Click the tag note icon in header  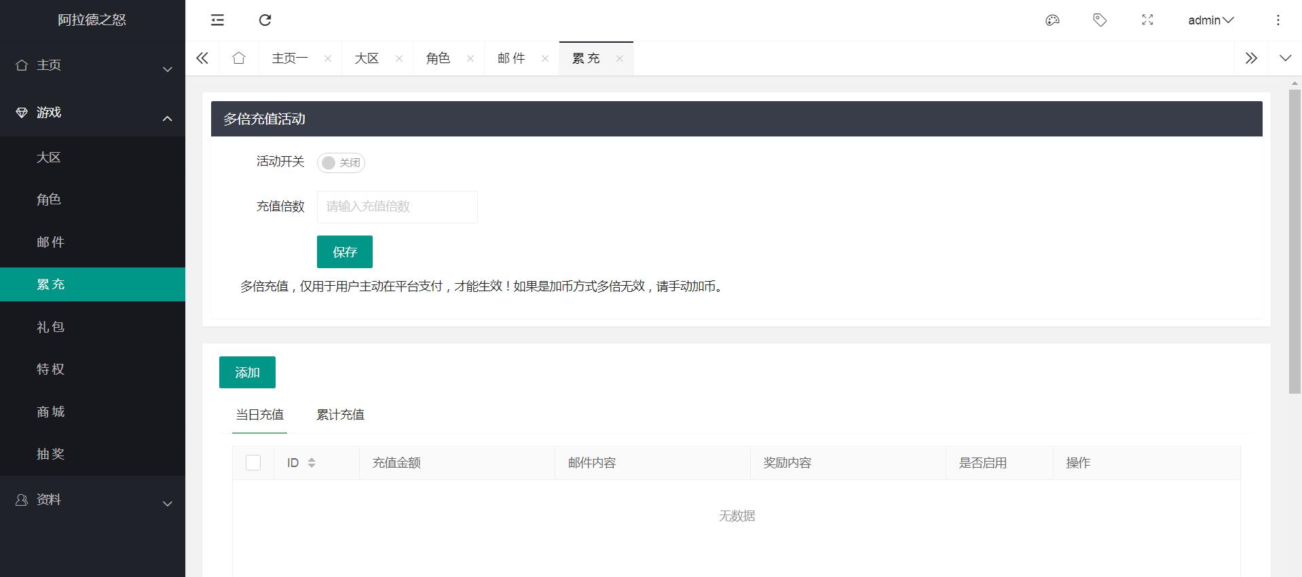1100,20
